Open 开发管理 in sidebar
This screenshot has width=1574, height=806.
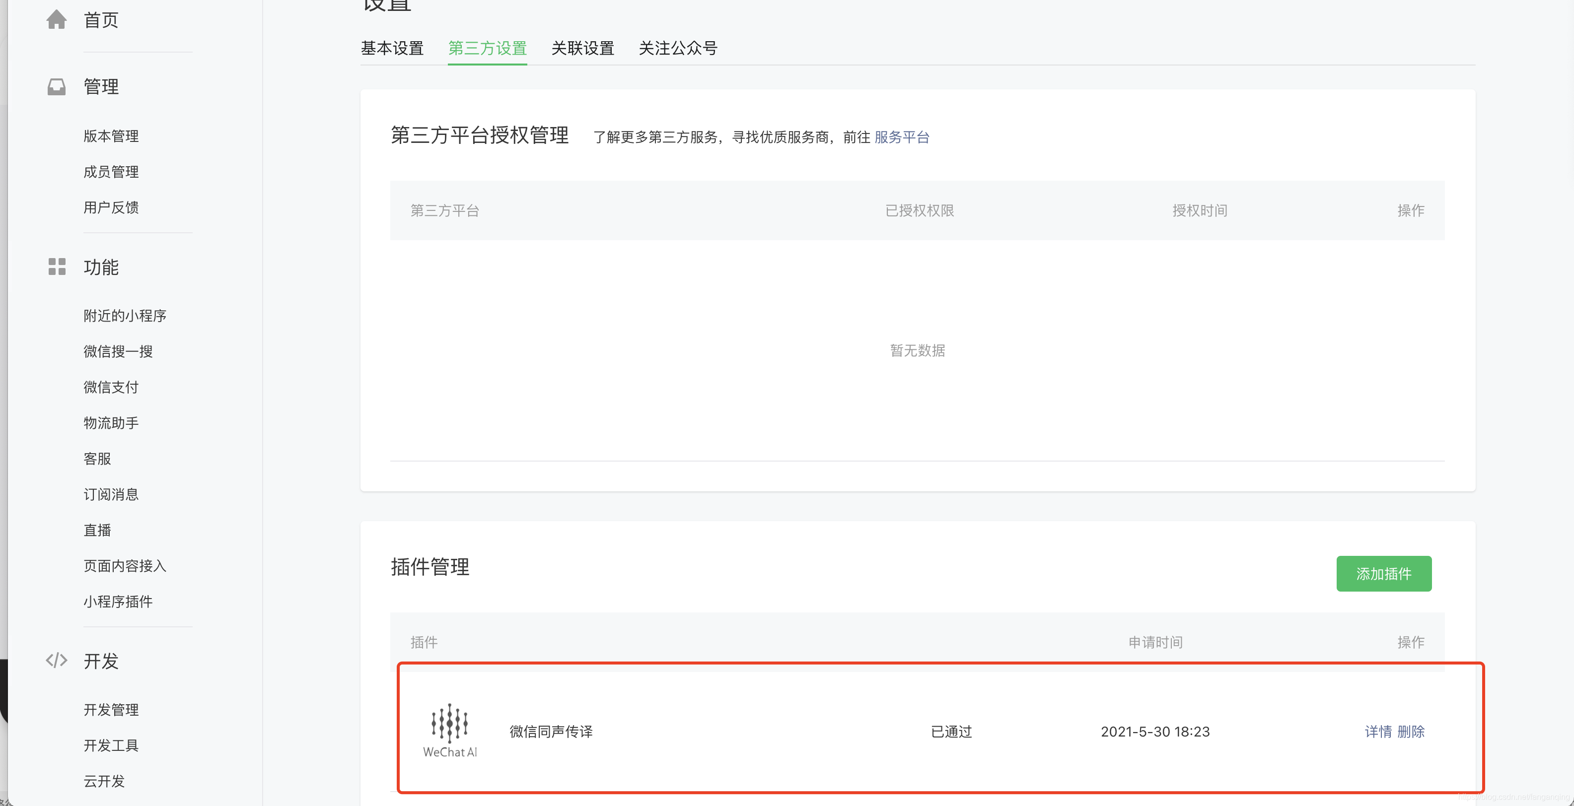[x=111, y=710]
